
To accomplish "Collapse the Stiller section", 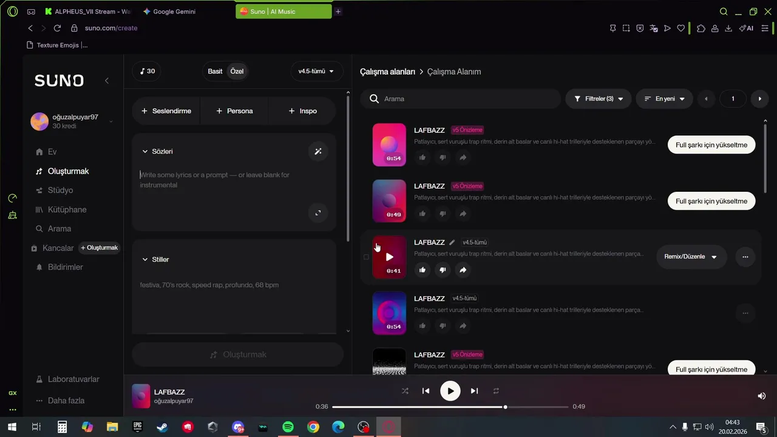I will click(x=145, y=259).
